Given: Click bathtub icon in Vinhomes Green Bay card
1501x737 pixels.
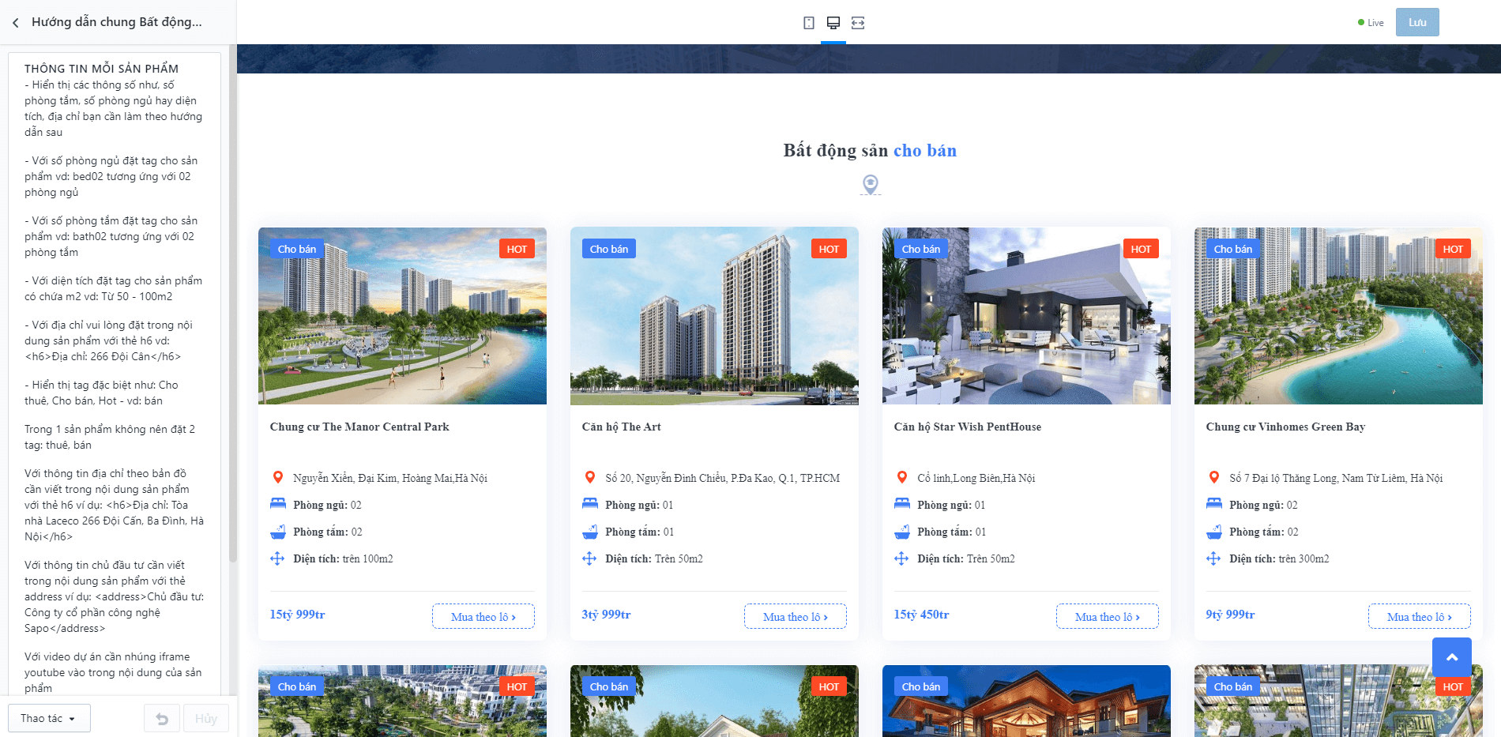Looking at the screenshot, I should pyautogui.click(x=1214, y=532).
